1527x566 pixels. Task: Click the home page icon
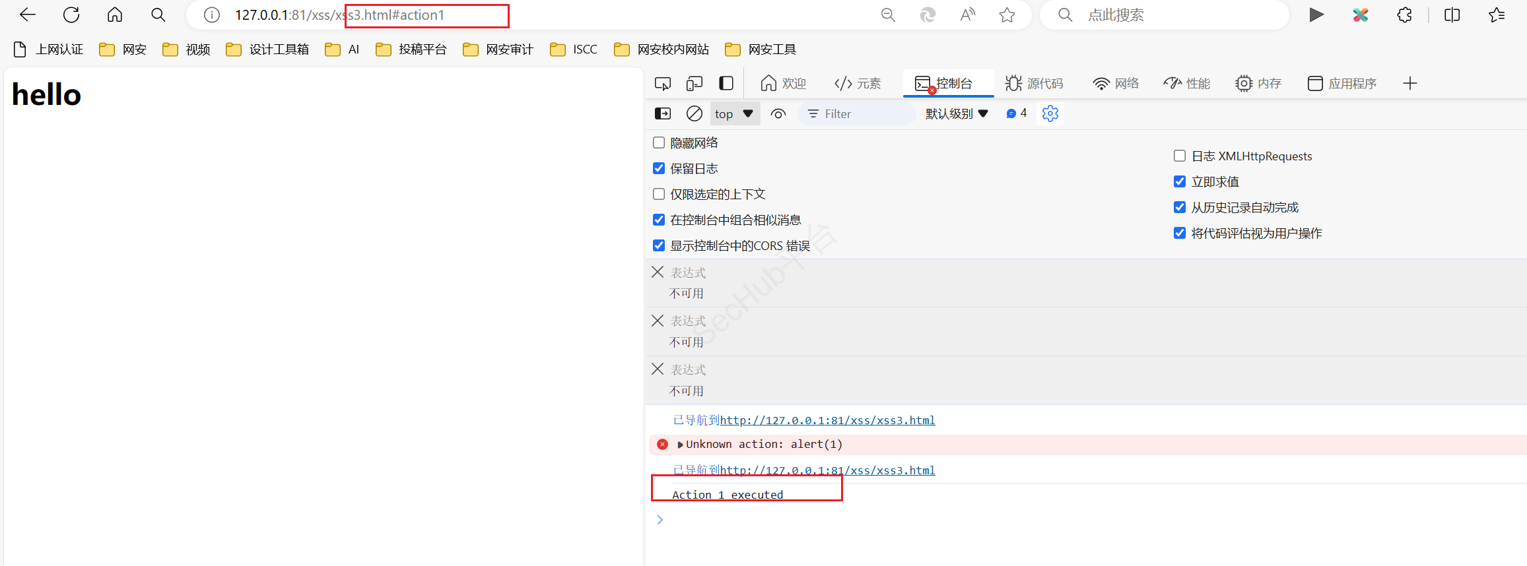click(x=115, y=15)
